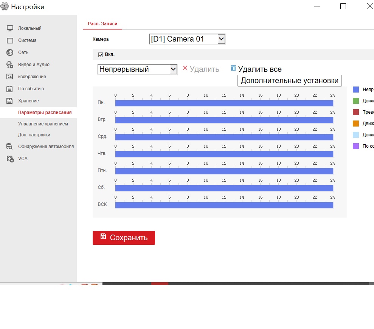Click the Система icon in sidebar

[10, 40]
